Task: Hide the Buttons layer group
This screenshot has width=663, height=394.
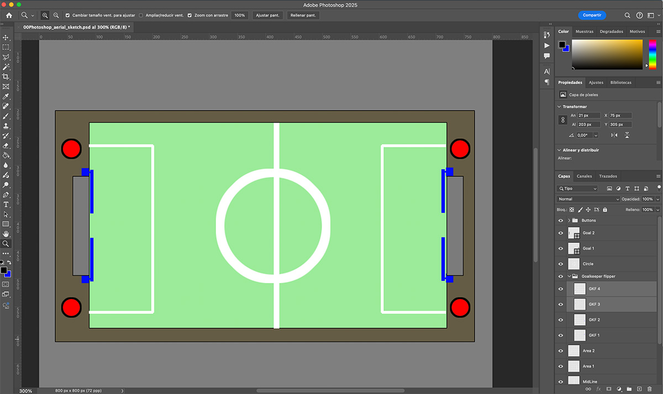Action: [561, 220]
